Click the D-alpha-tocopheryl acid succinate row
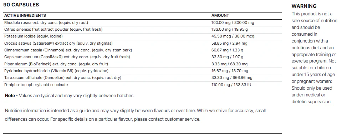The image size is (347, 140). coord(143,85)
